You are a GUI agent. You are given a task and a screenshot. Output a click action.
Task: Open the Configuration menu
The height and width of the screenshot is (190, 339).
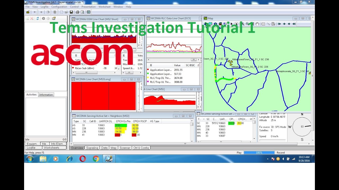(x=59, y=7)
